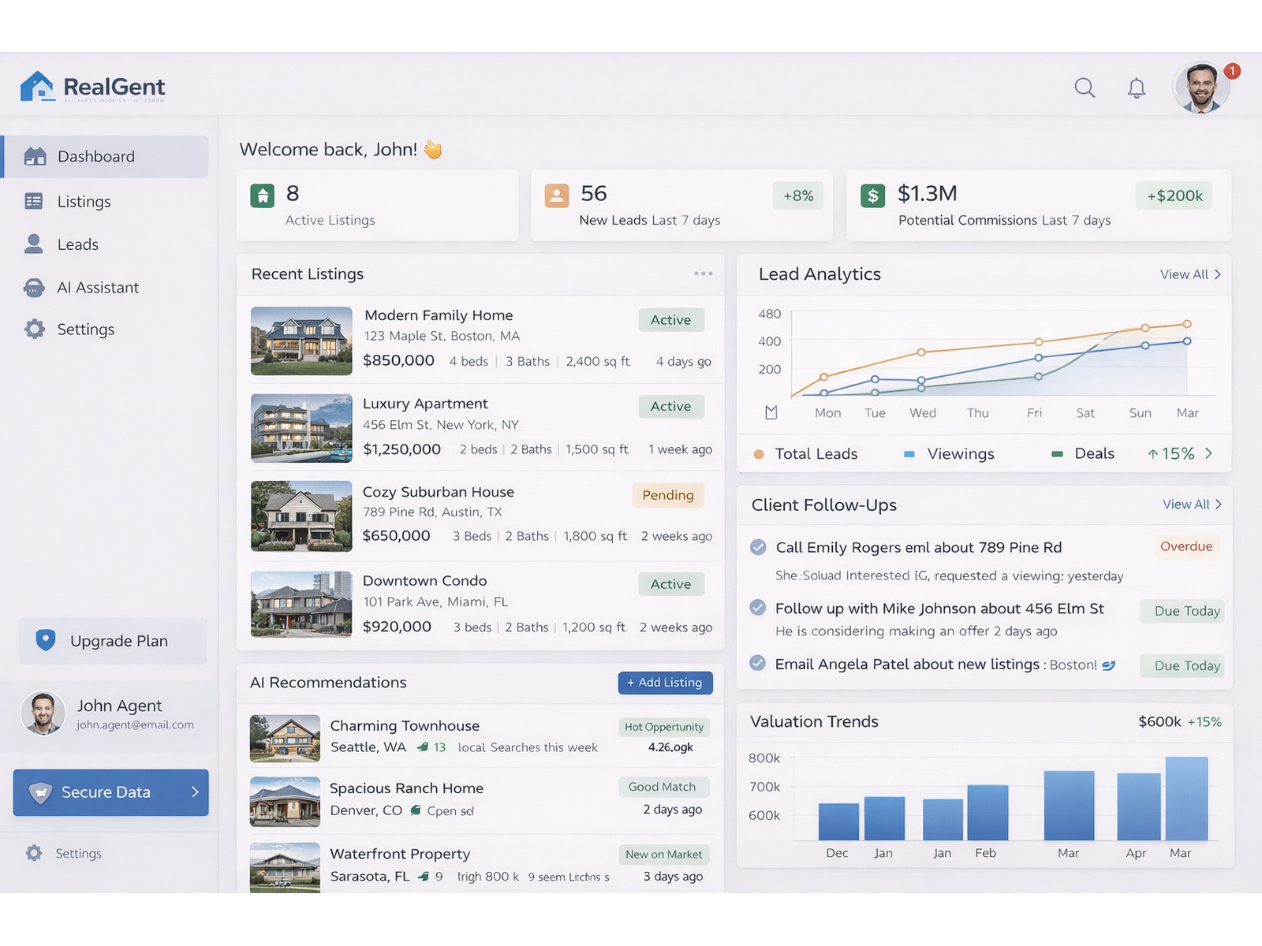The width and height of the screenshot is (1262, 946).
Task: Open the Cozy Suburban House thumbnail
Action: pyautogui.click(x=301, y=516)
